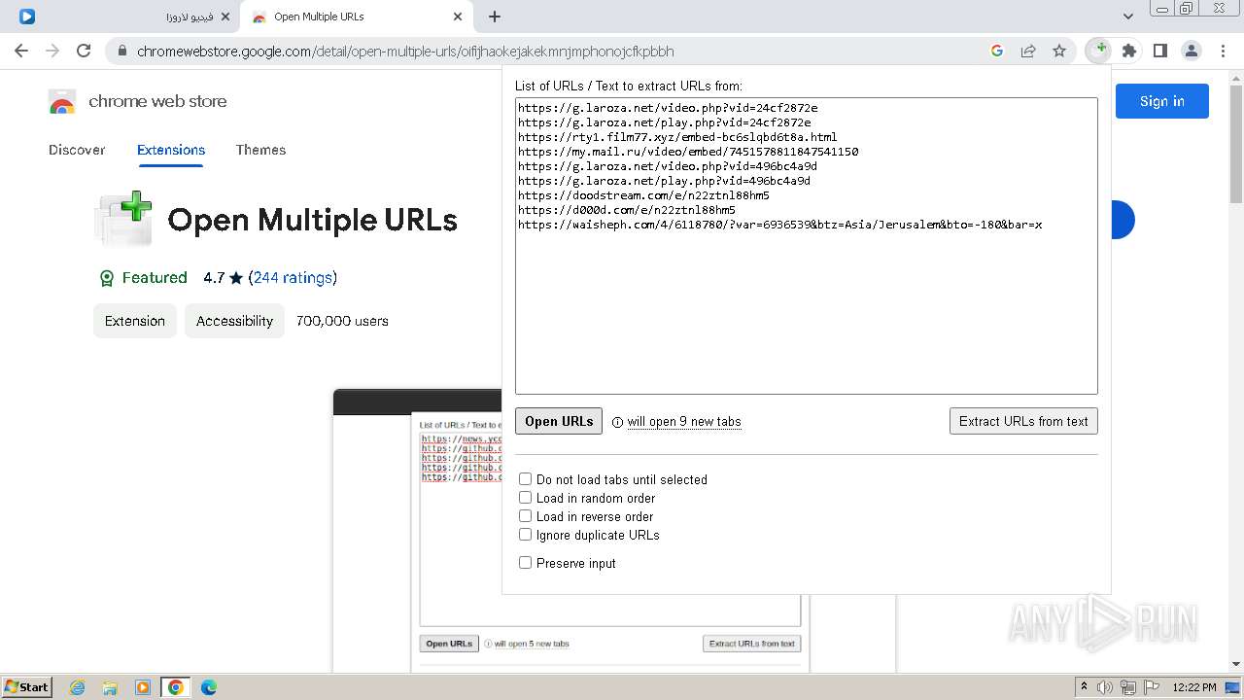The width and height of the screenshot is (1244, 700).
Task: Click the my.mail.ru video embed URL line
Action: [x=688, y=152]
